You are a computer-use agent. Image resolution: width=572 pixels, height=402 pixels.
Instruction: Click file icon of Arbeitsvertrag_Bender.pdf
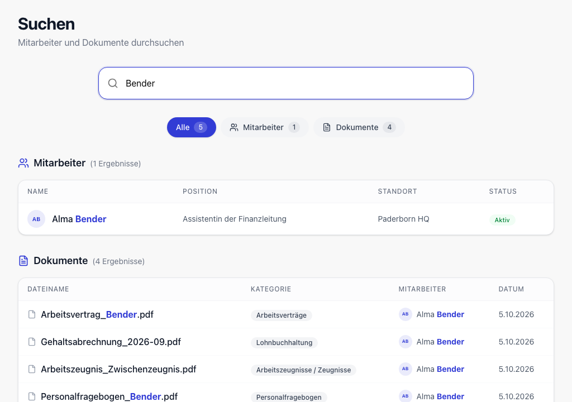(x=32, y=314)
